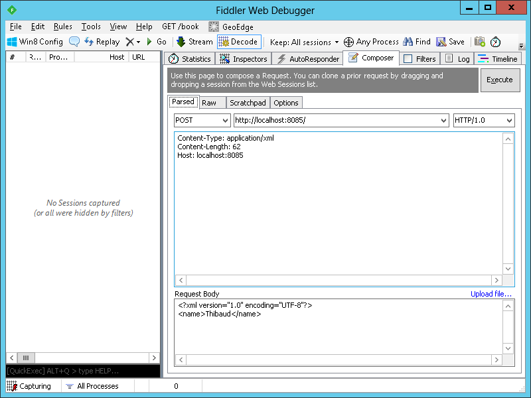The image size is (531, 398).
Task: Open Find using the binoculars icon
Action: pos(408,42)
